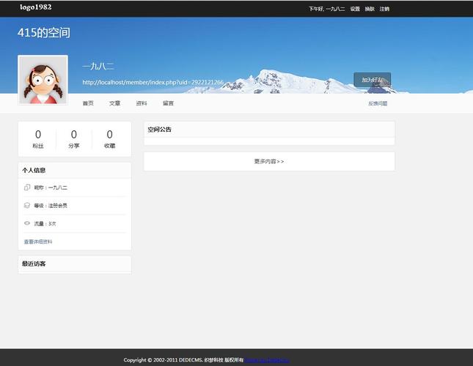Viewport: 473px width, 366px height.
Task: Expand 更多内容>> to load more
Action: click(x=269, y=161)
